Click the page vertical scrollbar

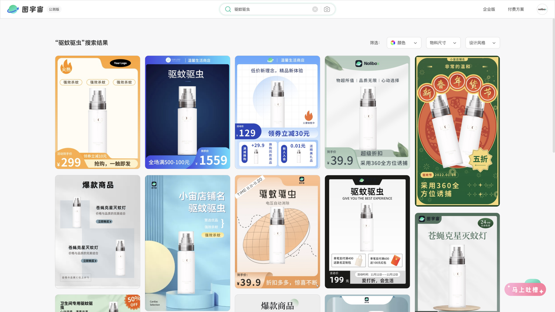(553, 85)
